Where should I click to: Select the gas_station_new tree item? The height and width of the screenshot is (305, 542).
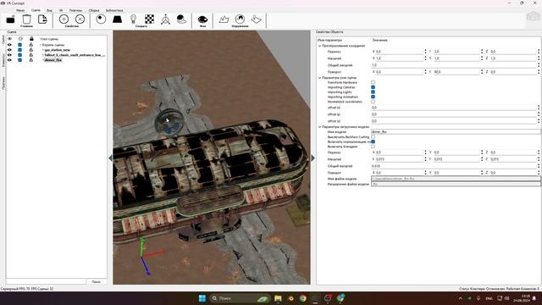pyautogui.click(x=58, y=50)
